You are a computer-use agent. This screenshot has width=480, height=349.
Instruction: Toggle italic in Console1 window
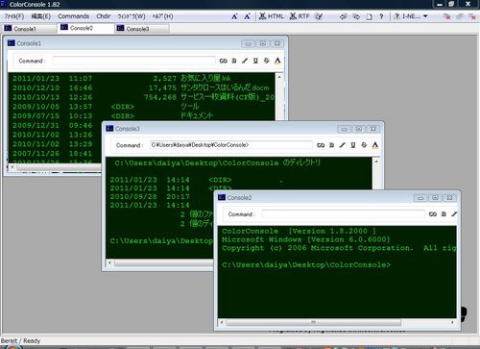point(245,61)
